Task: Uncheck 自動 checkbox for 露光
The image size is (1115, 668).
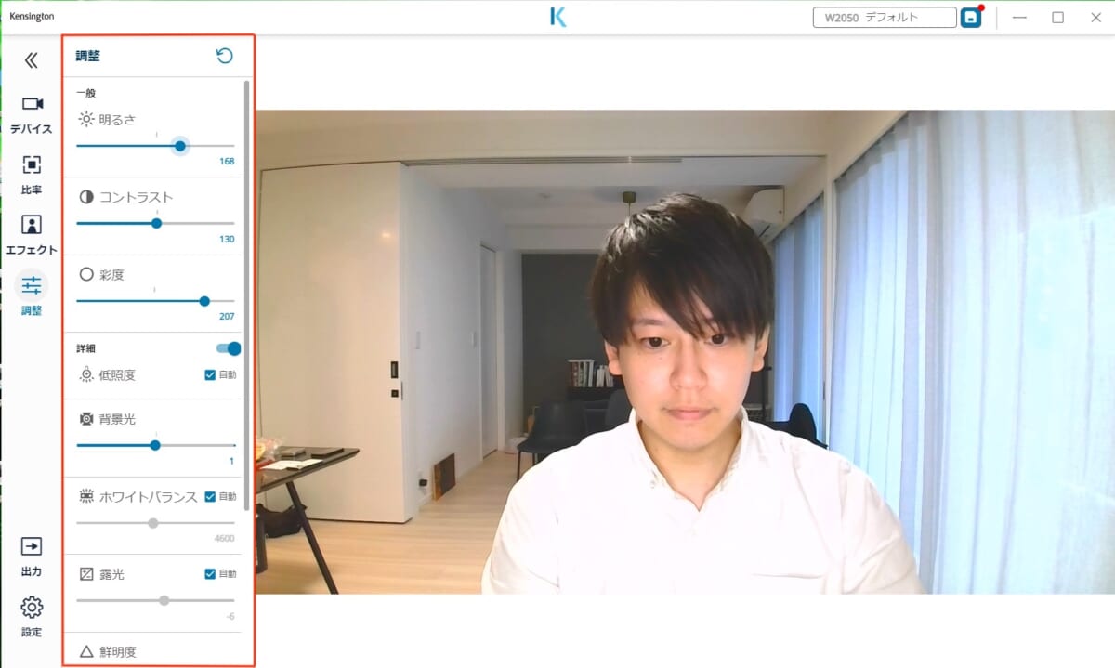Action: point(210,573)
